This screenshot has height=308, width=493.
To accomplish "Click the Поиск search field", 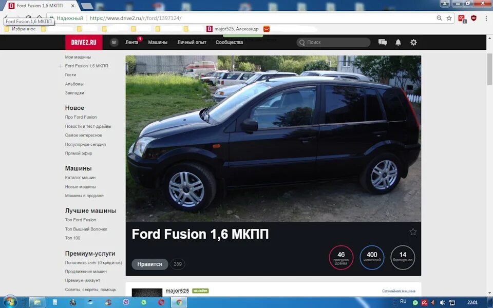I will click(x=333, y=42).
